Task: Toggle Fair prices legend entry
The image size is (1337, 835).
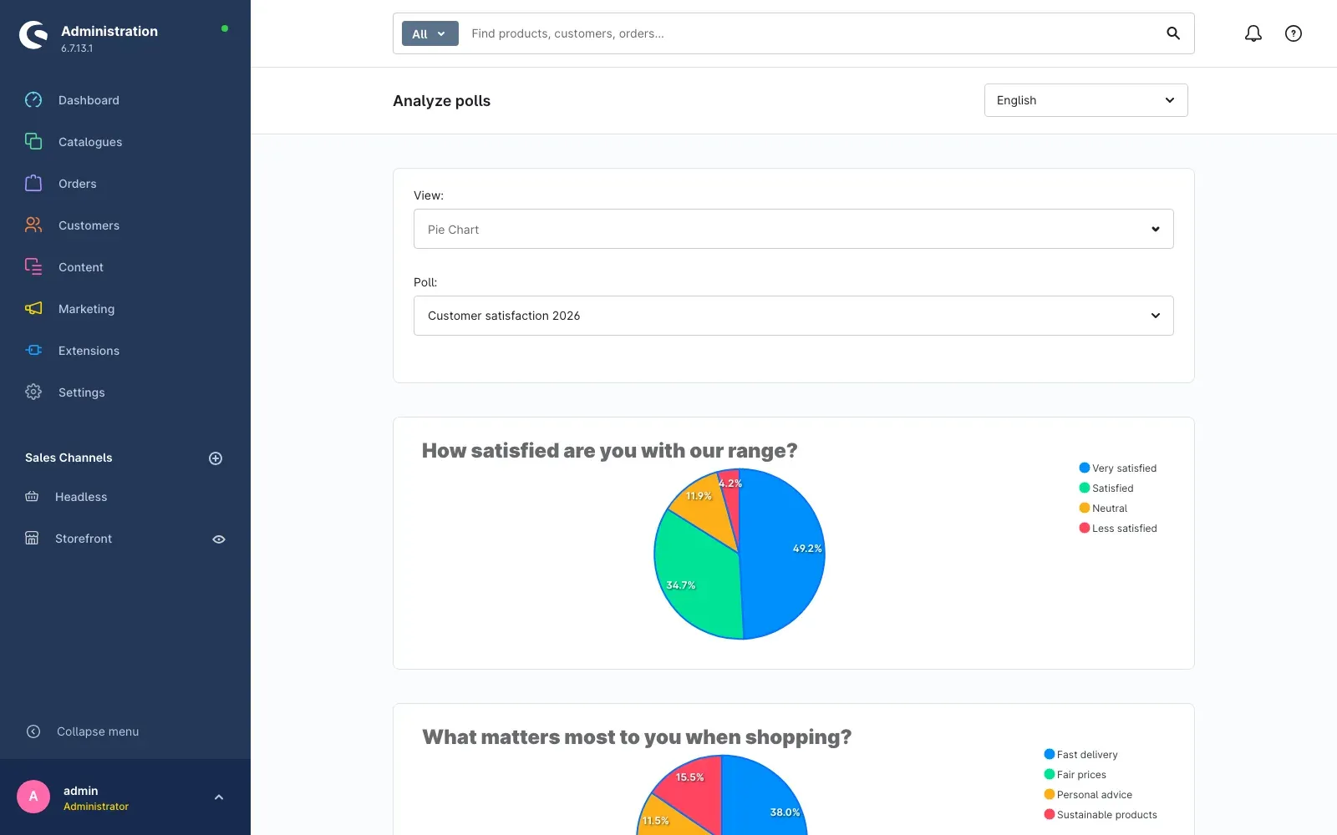Action: tap(1075, 775)
